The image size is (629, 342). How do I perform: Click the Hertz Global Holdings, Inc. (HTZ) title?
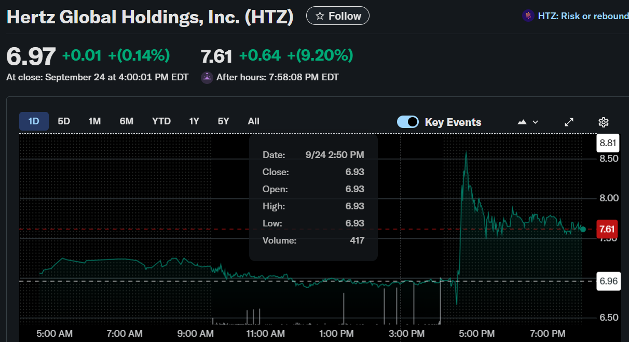(150, 18)
